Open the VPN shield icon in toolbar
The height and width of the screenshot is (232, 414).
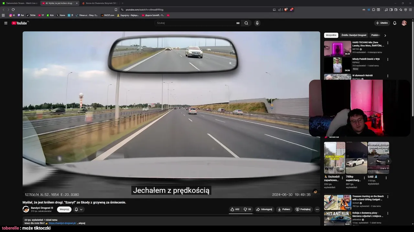point(406,10)
